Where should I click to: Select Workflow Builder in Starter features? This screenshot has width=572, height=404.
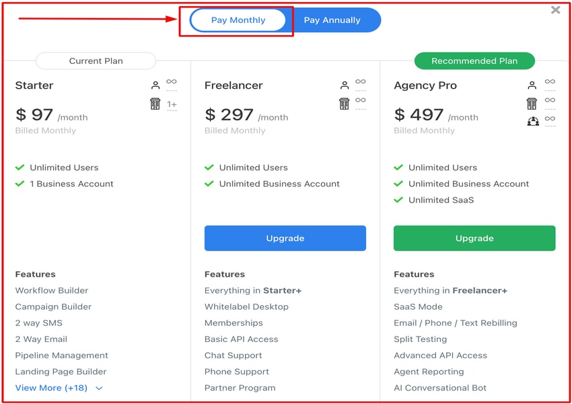[52, 291]
